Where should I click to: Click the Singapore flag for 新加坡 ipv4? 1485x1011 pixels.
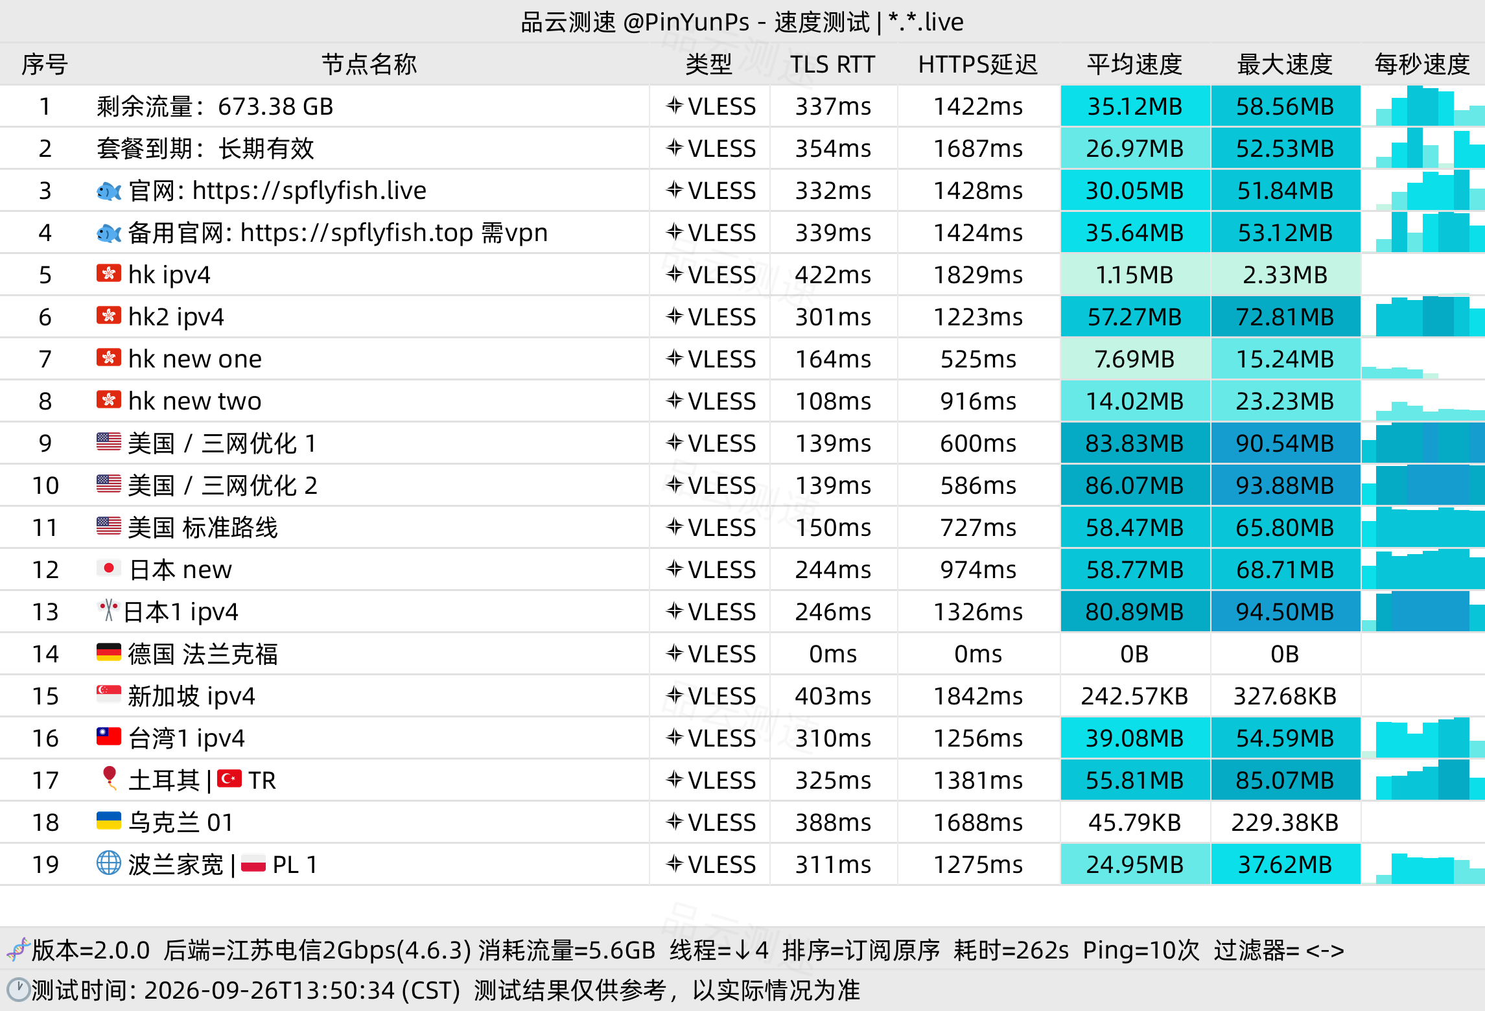click(109, 695)
